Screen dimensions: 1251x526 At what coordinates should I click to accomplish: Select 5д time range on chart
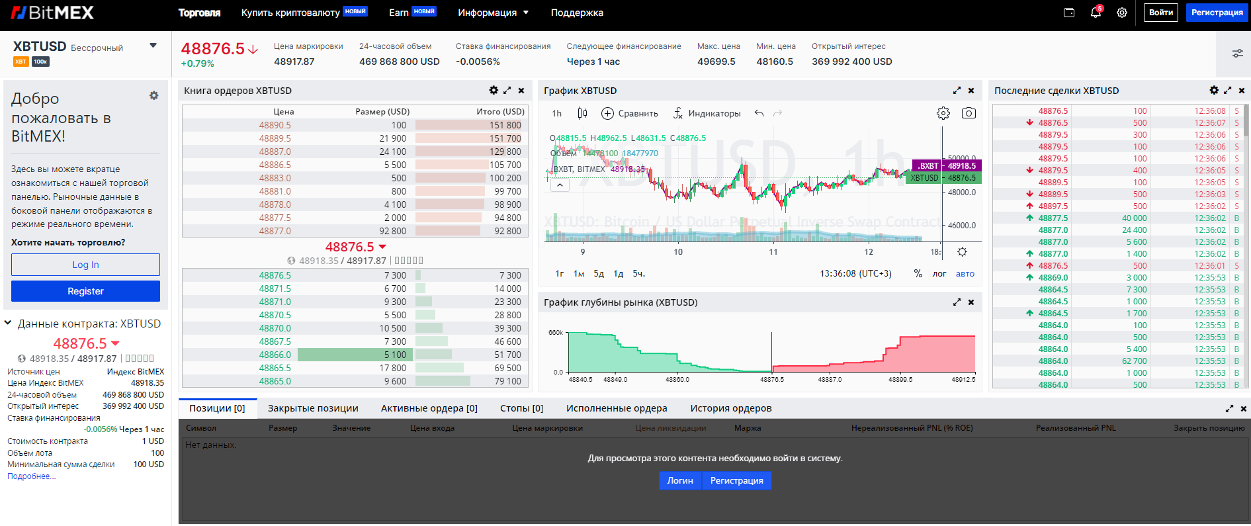click(x=599, y=273)
